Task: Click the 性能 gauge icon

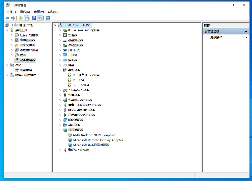Action: point(17,55)
